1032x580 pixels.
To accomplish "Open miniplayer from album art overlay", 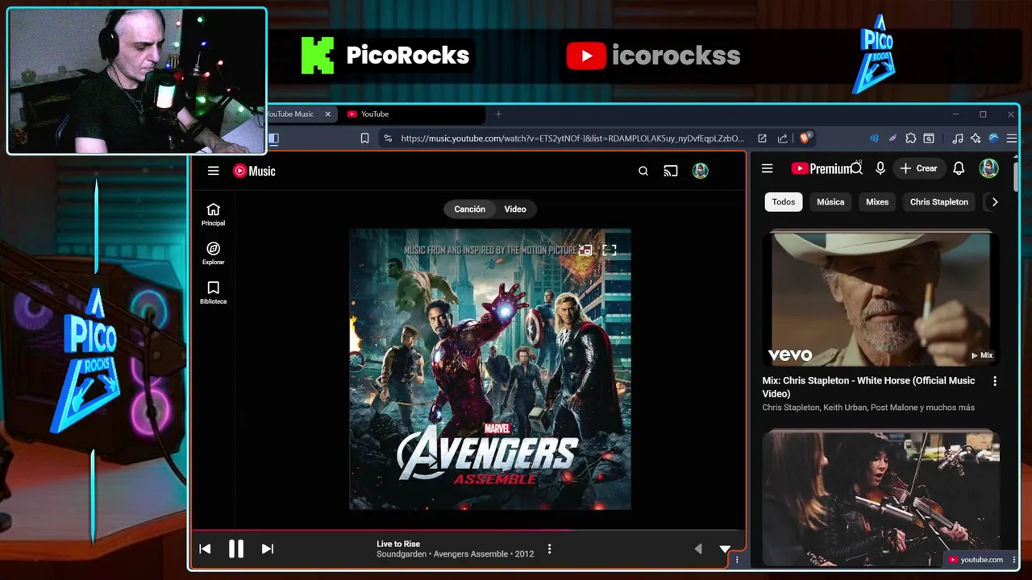I will pyautogui.click(x=585, y=251).
